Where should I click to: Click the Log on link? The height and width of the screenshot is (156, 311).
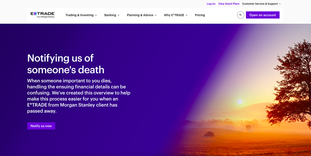pyautogui.click(x=211, y=4)
